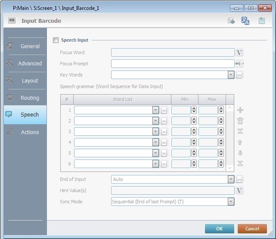Click the plus icon to add grammar row
The width and height of the screenshot is (276, 239).
pyautogui.click(x=240, y=110)
